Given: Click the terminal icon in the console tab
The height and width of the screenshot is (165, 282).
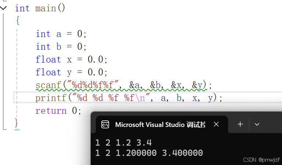Looking at the screenshot, I should (x=105, y=124).
